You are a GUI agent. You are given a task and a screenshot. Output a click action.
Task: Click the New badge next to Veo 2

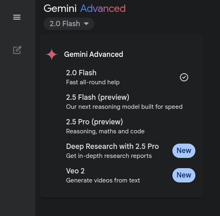point(184,175)
